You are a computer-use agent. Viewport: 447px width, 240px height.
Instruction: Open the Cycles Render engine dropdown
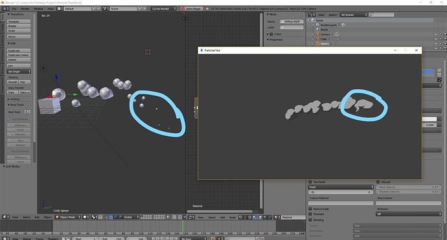[164, 8]
